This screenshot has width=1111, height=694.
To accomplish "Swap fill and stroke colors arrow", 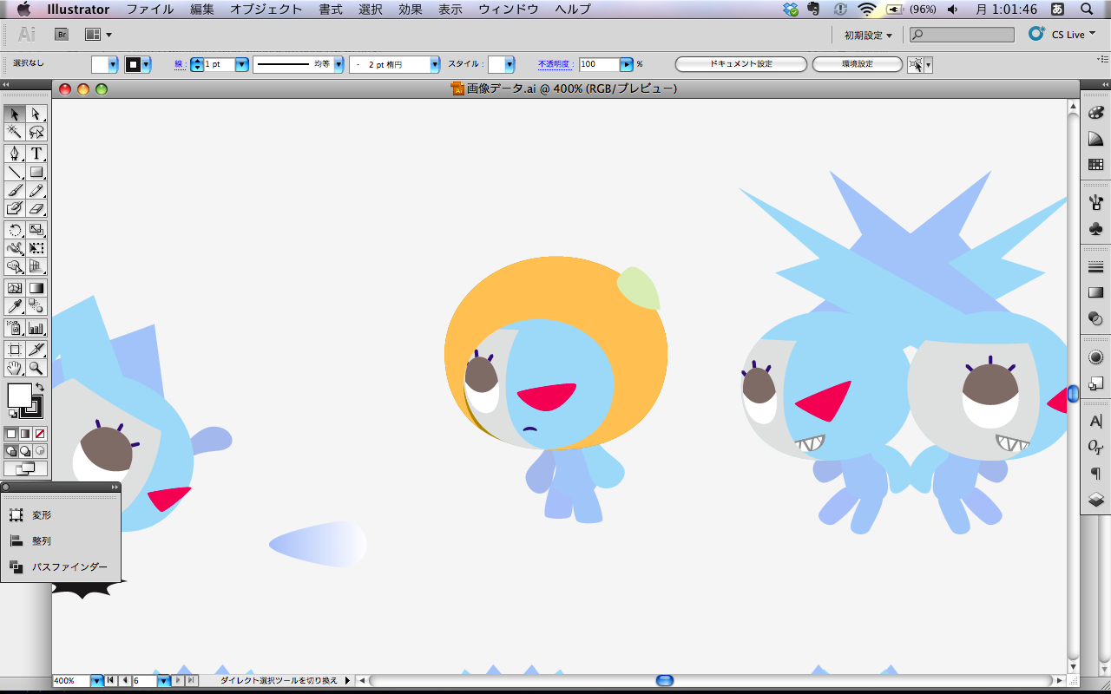I will pos(40,387).
